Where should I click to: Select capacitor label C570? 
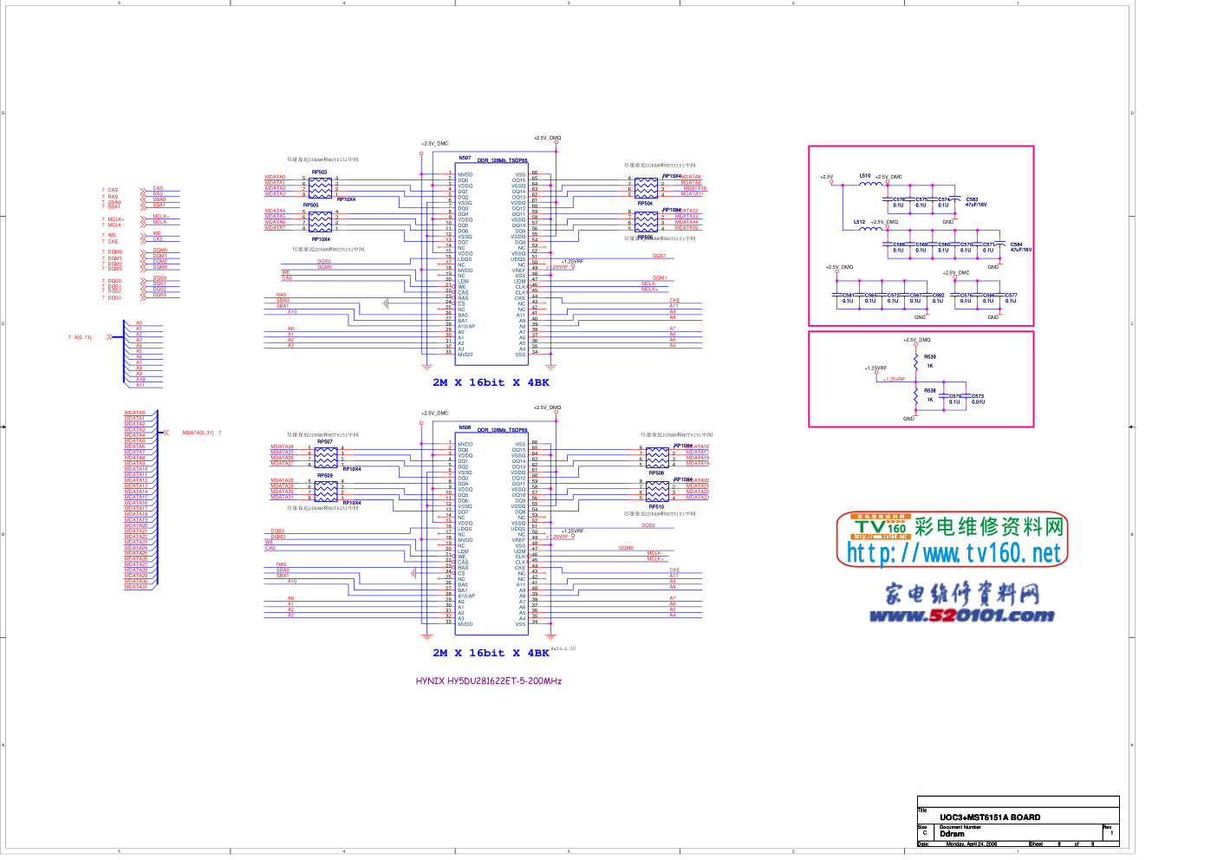pyautogui.click(x=966, y=244)
